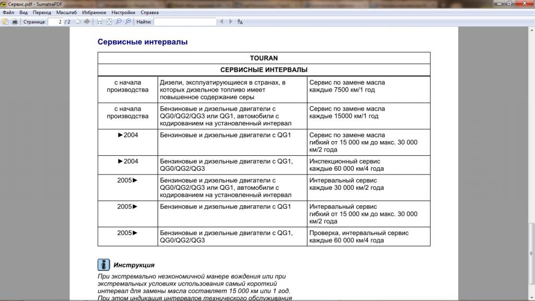The image size is (535, 301).
Task: Find next match arrow in toolbar
Action: point(230,22)
